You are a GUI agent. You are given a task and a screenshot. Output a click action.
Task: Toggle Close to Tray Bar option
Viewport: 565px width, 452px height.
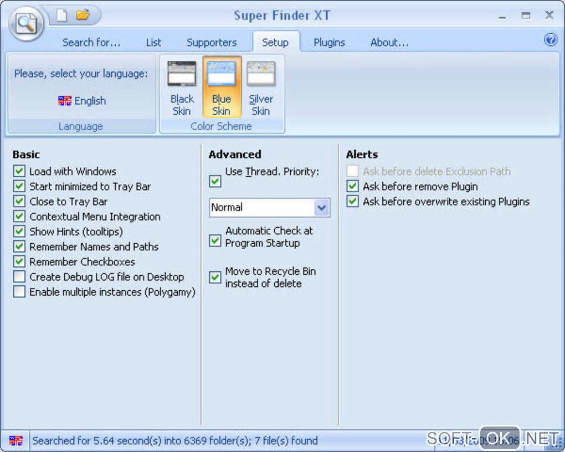pyautogui.click(x=19, y=201)
